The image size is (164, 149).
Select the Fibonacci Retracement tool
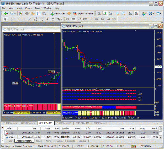pyautogui.click(x=41, y=19)
